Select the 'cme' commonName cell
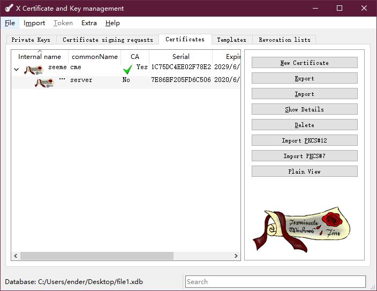 76,67
